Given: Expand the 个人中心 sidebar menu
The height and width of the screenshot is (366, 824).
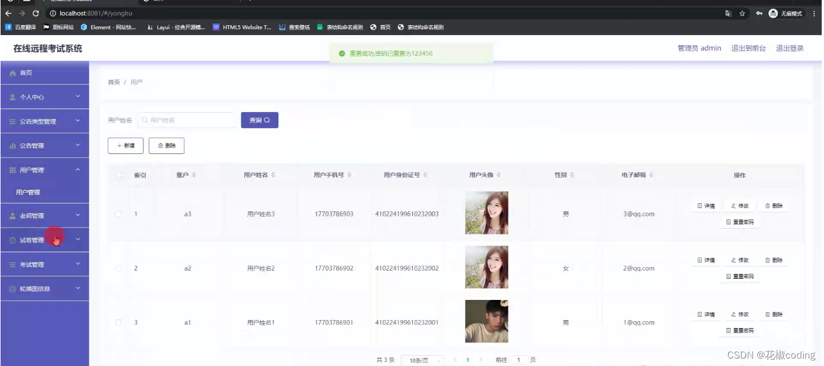Looking at the screenshot, I should pos(44,97).
